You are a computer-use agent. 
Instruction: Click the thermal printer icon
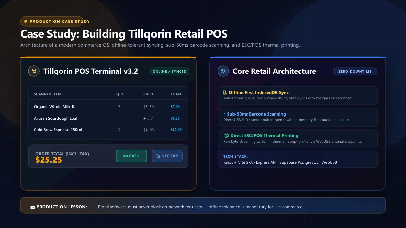(226, 135)
